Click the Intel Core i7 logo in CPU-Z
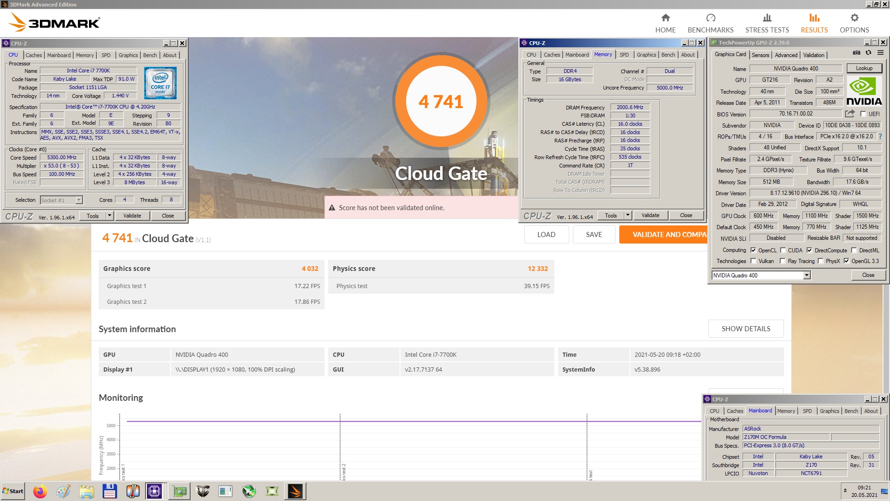This screenshot has width=890, height=501. (x=160, y=83)
